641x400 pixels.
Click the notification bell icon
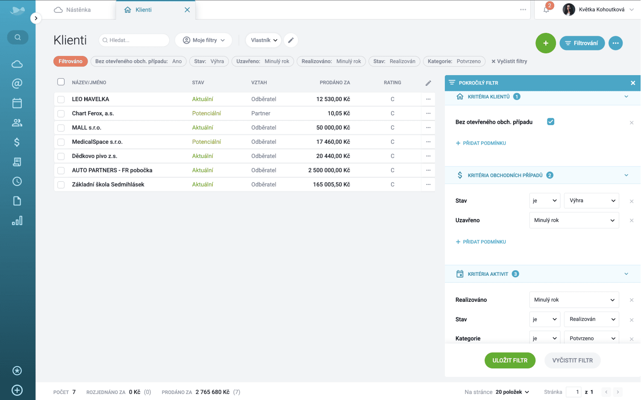[547, 9]
